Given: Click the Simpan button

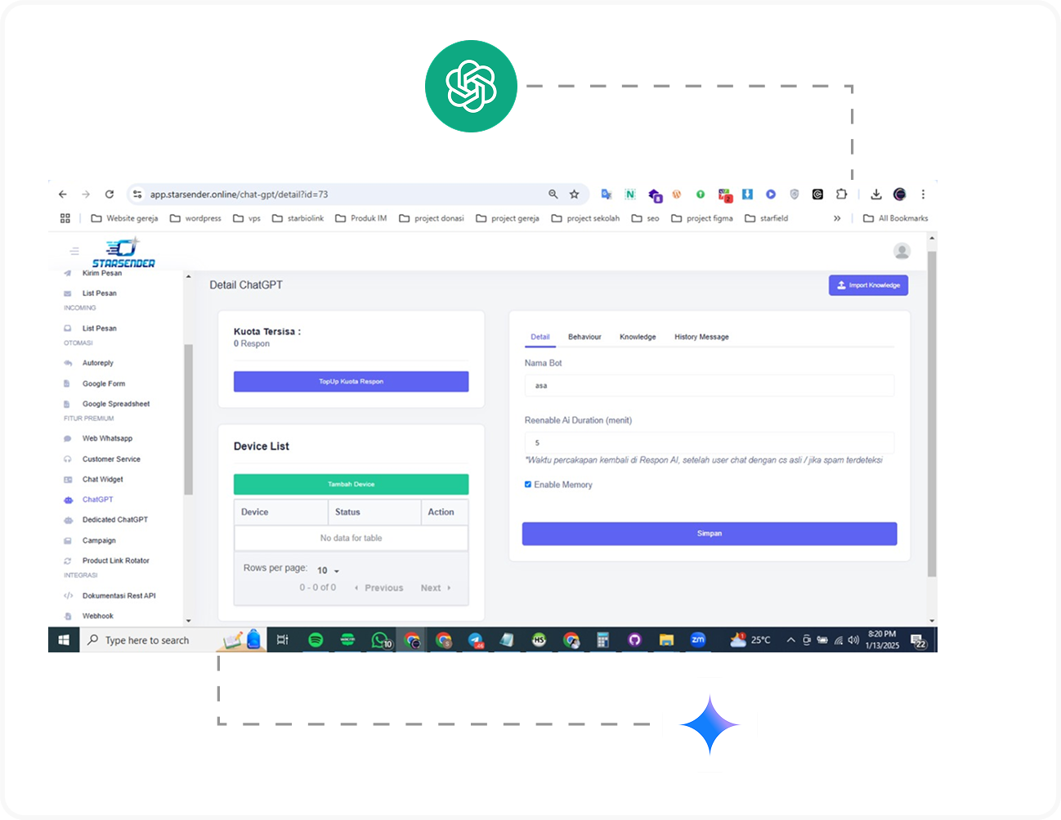Looking at the screenshot, I should (x=709, y=534).
